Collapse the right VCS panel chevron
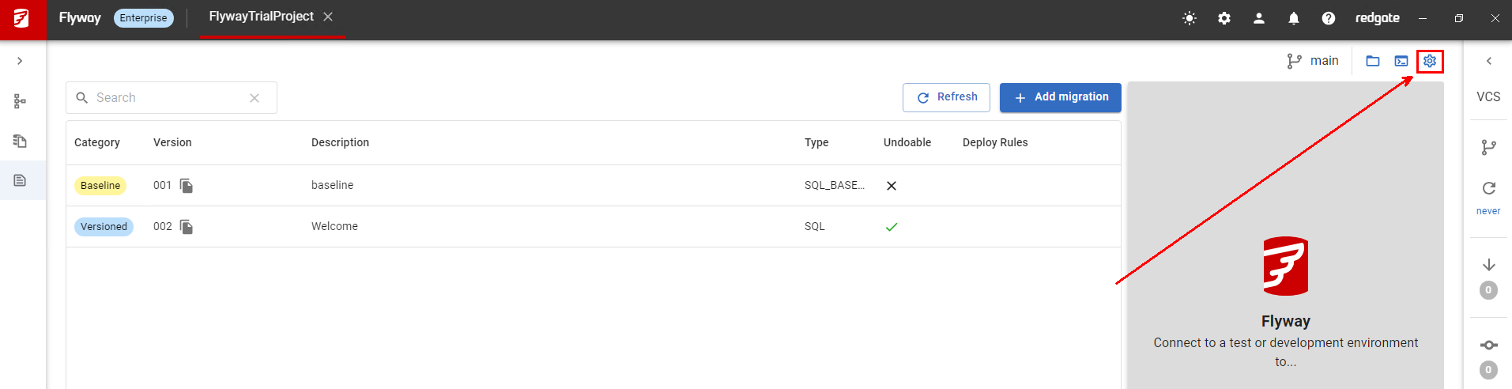The image size is (1512, 389). (x=1489, y=61)
